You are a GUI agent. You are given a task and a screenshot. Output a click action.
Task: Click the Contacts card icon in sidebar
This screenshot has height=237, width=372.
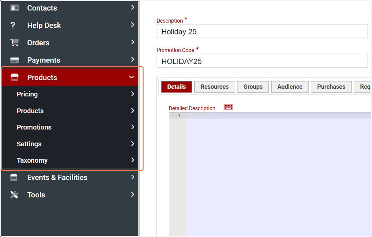(x=15, y=8)
